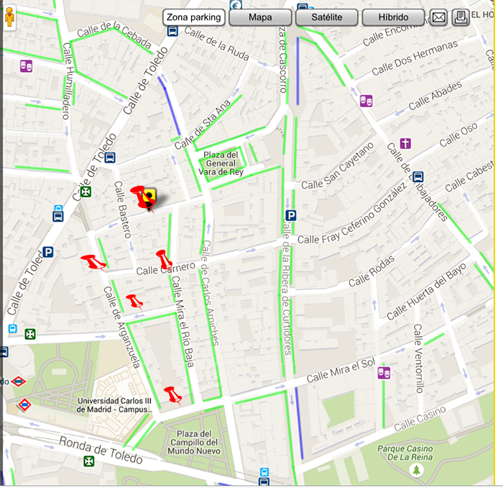Image resolution: width=503 pixels, height=488 pixels.
Task: Click bus stop icon near Calle de la Cebada
Action: [x=172, y=31]
